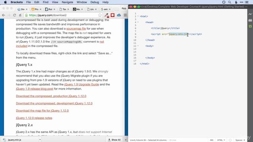Close the Chrome downloads bar

[126, 140]
